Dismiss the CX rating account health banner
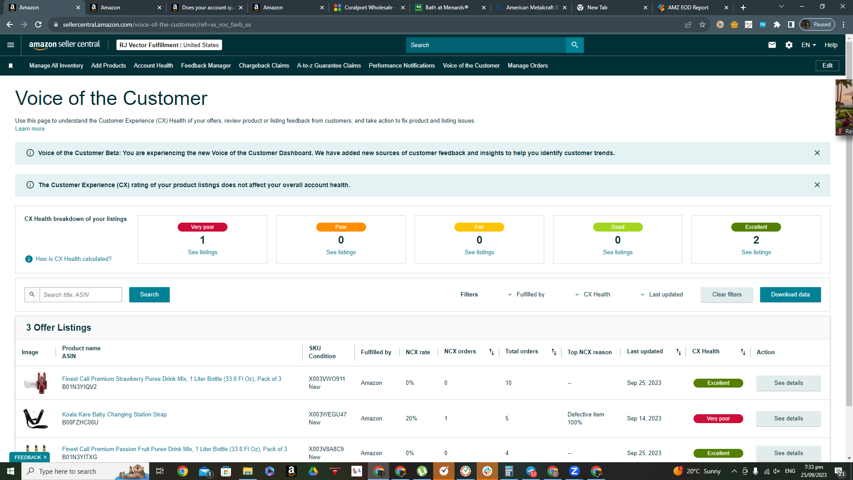 point(817,185)
